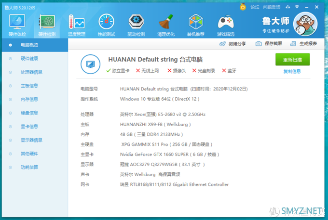Click the RTL8168 Ethernet Controller value
328x220 pixels.
(x=174, y=184)
